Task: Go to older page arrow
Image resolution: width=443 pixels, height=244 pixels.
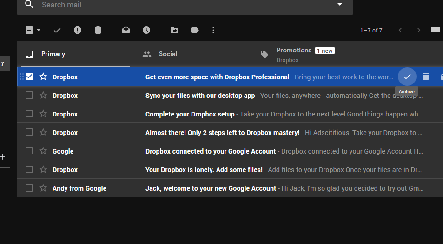Action: click(419, 30)
